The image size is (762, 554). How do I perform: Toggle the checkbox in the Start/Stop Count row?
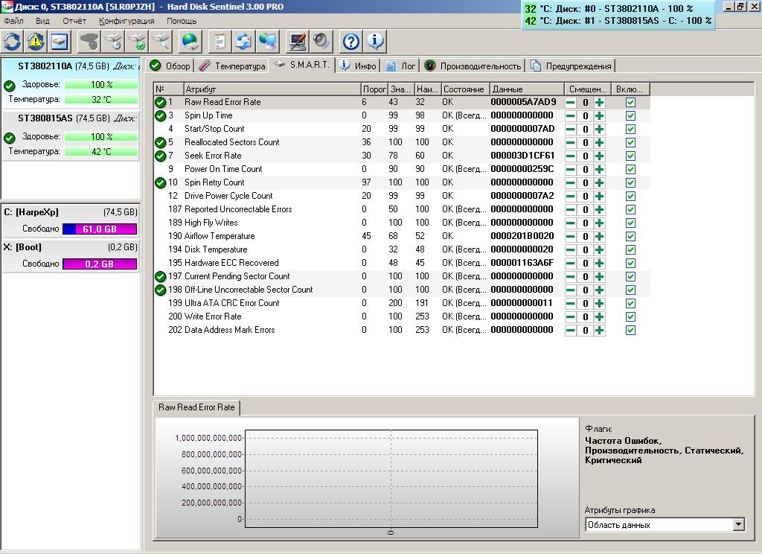tap(630, 130)
